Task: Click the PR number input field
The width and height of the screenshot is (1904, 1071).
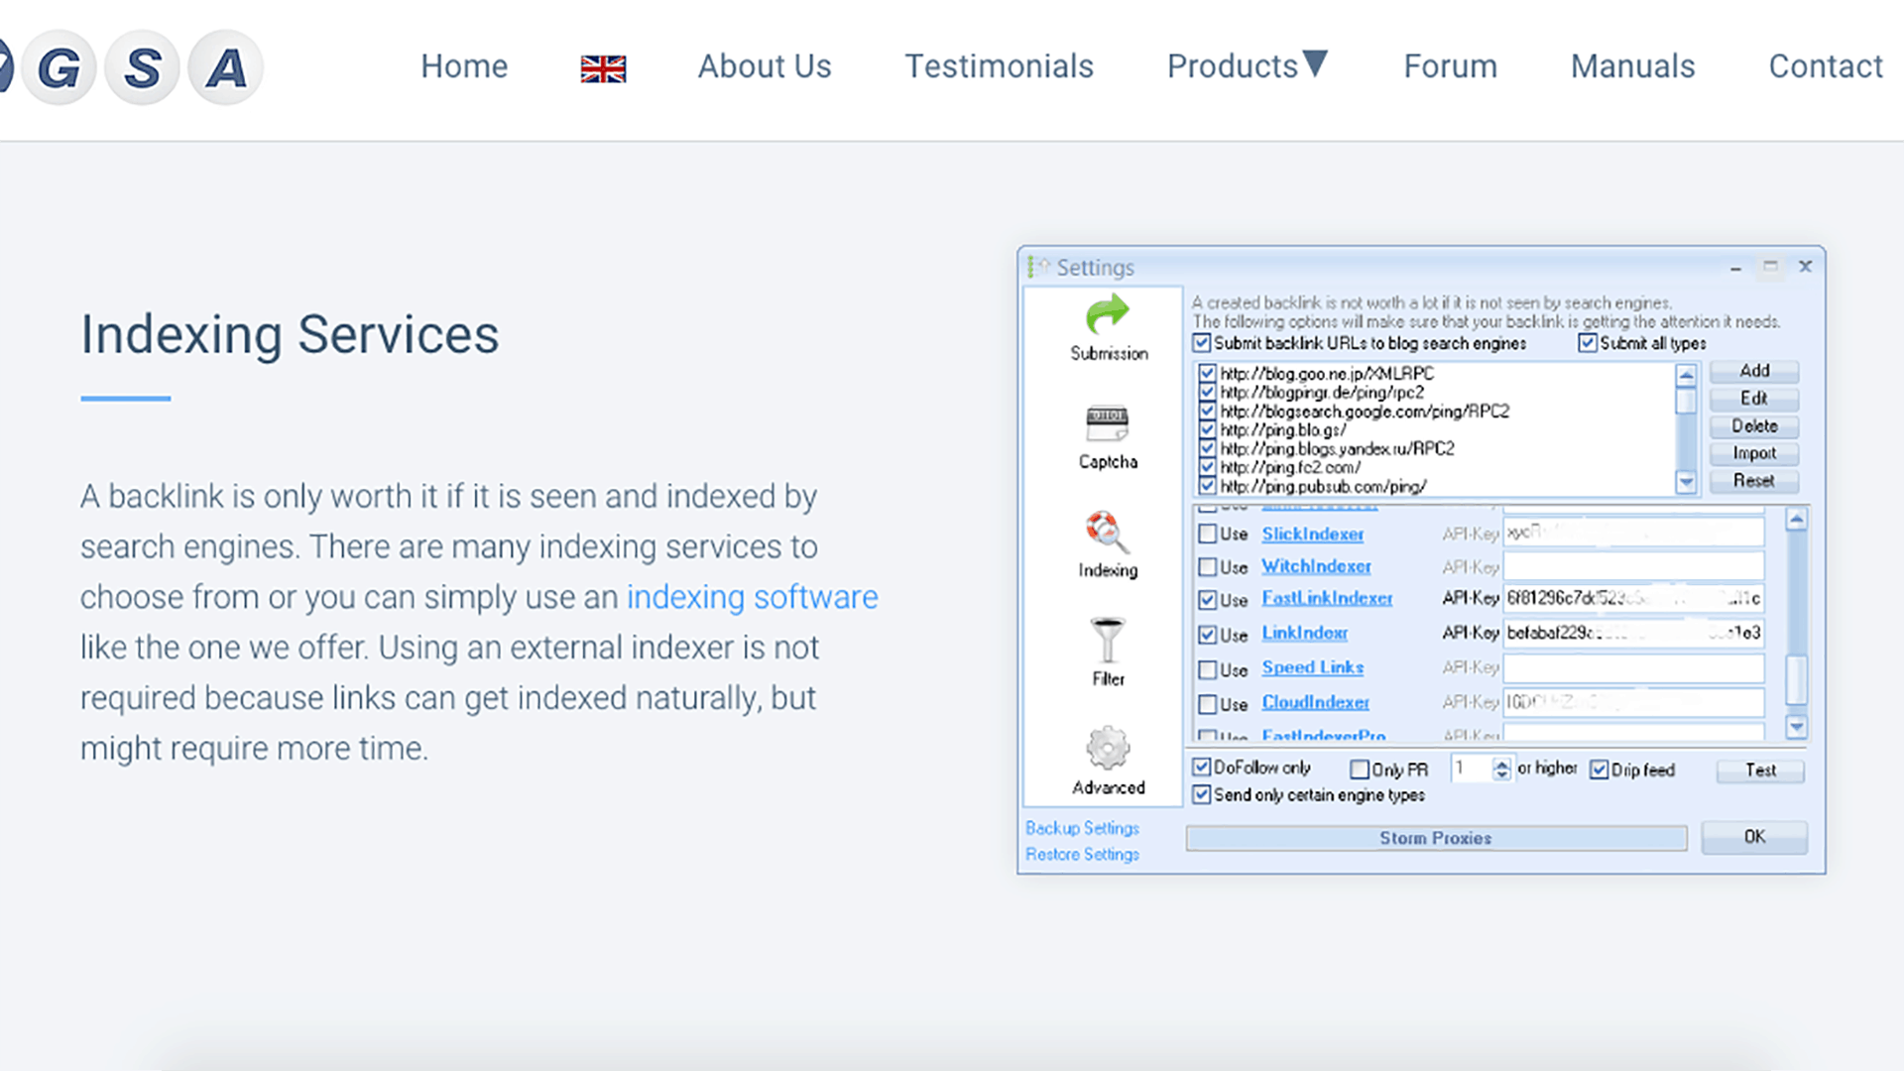Action: [1472, 769]
